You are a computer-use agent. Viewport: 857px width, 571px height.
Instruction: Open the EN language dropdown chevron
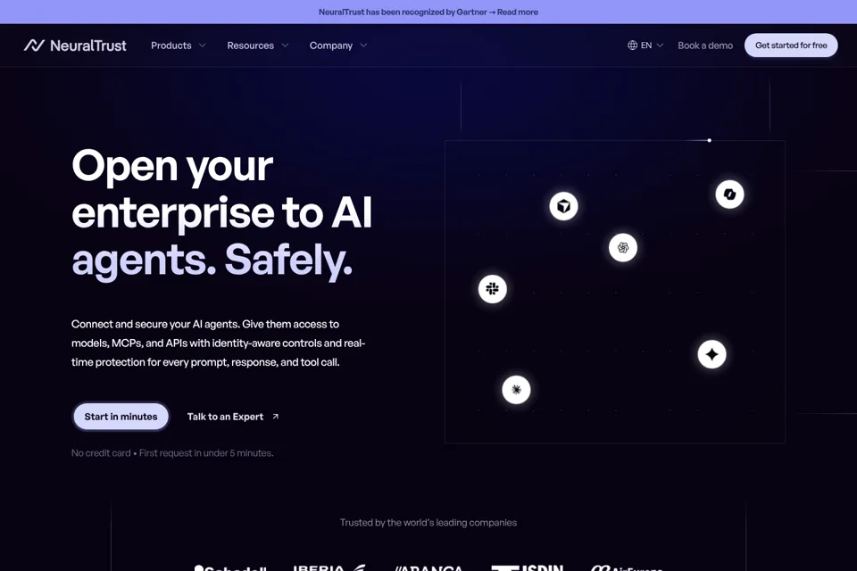pyautogui.click(x=660, y=46)
